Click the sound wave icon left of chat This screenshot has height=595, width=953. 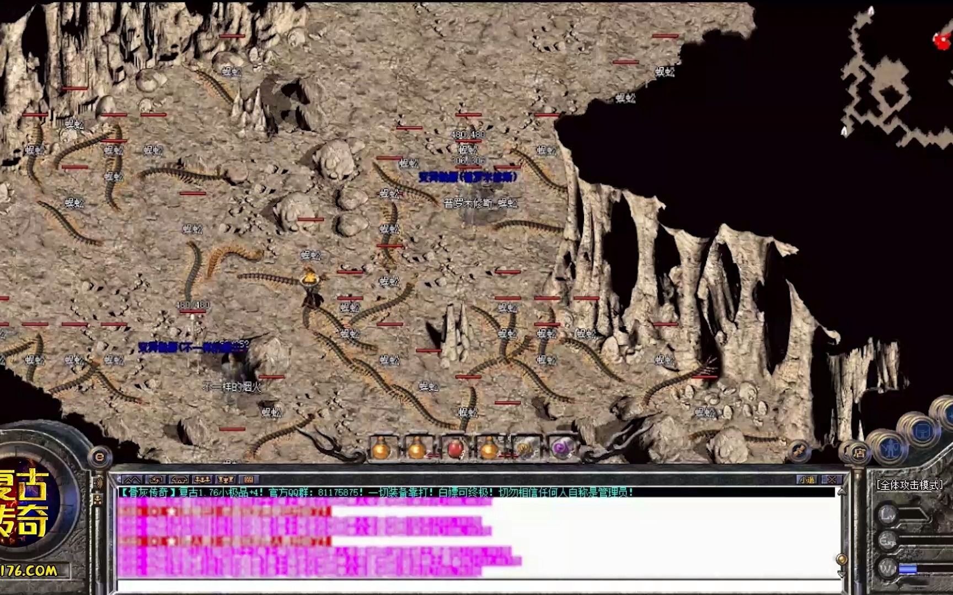[x=98, y=483]
